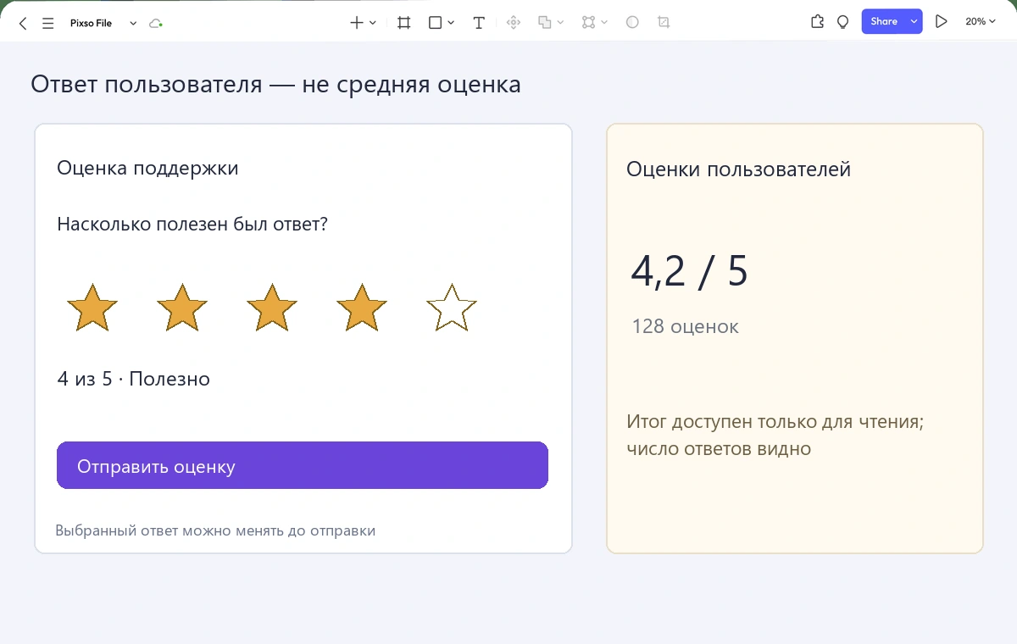
Task: Select the heading Ответ пользователя — не средняя оценка
Action: [275, 85]
